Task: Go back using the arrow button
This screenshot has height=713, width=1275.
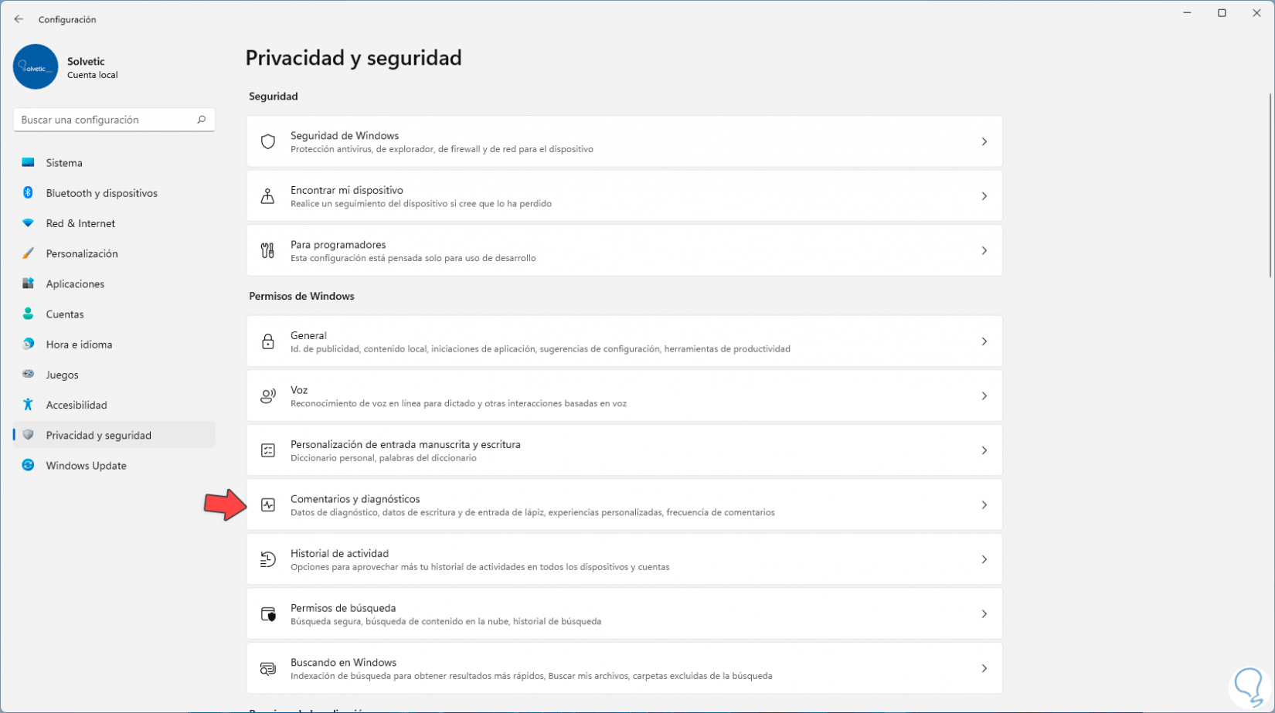Action: coord(19,19)
